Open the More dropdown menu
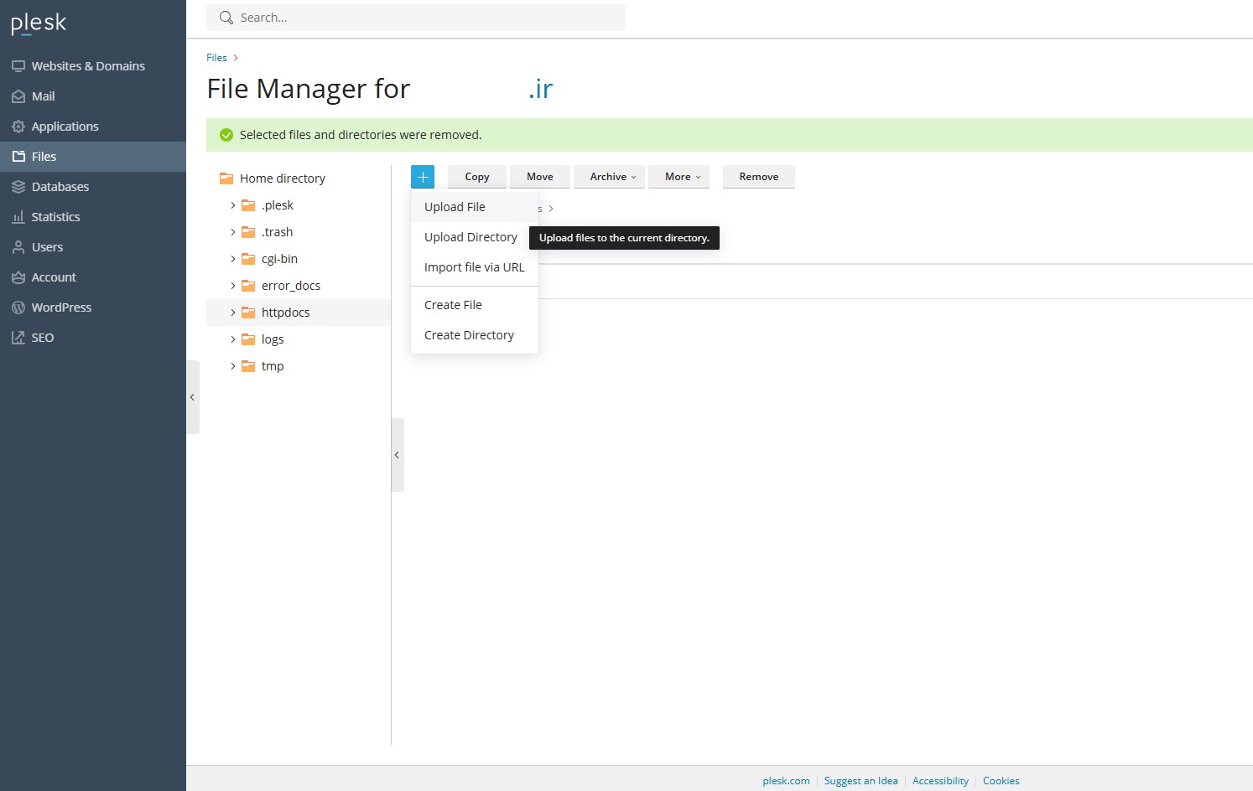This screenshot has width=1253, height=791. (678, 177)
